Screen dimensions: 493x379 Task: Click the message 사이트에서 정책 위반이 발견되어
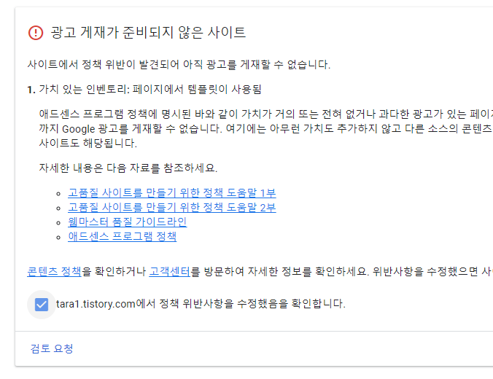[x=179, y=65]
